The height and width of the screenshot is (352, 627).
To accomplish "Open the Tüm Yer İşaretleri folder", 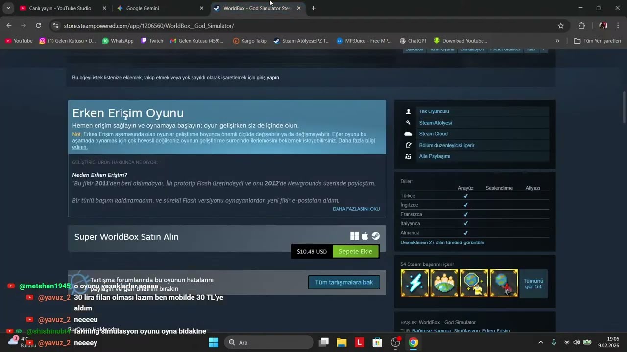I will click(x=597, y=41).
